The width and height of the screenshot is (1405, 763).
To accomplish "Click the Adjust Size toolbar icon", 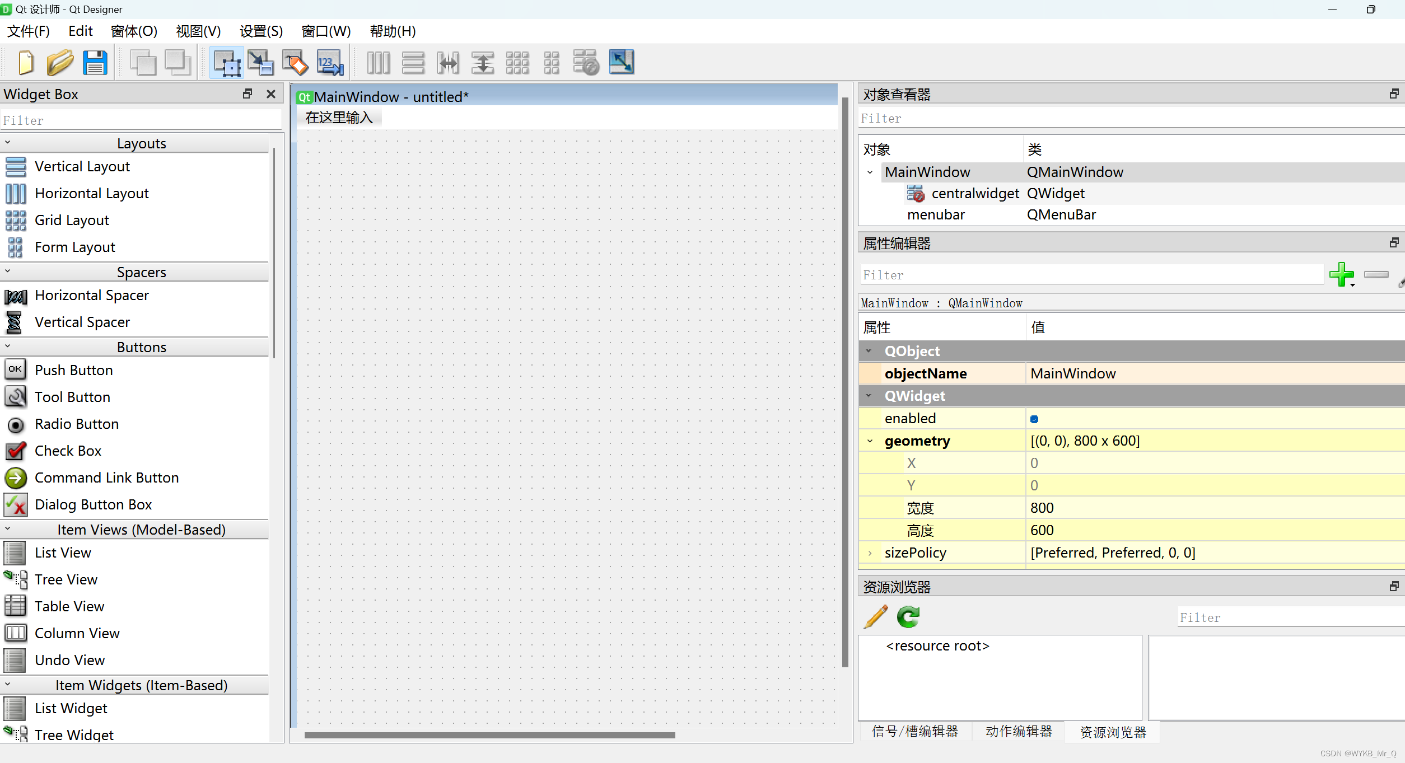I will [621, 62].
